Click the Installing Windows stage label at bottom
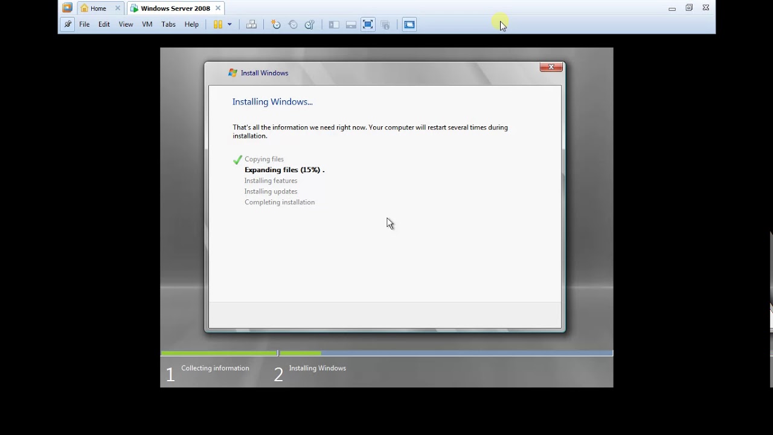This screenshot has width=773, height=435. (317, 369)
